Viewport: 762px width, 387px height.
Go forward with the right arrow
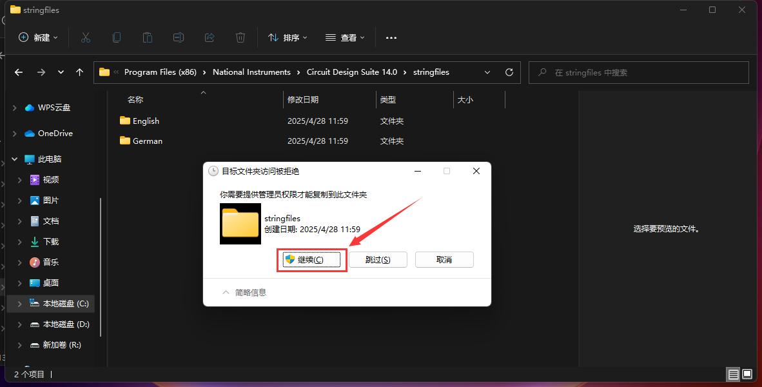pyautogui.click(x=41, y=72)
